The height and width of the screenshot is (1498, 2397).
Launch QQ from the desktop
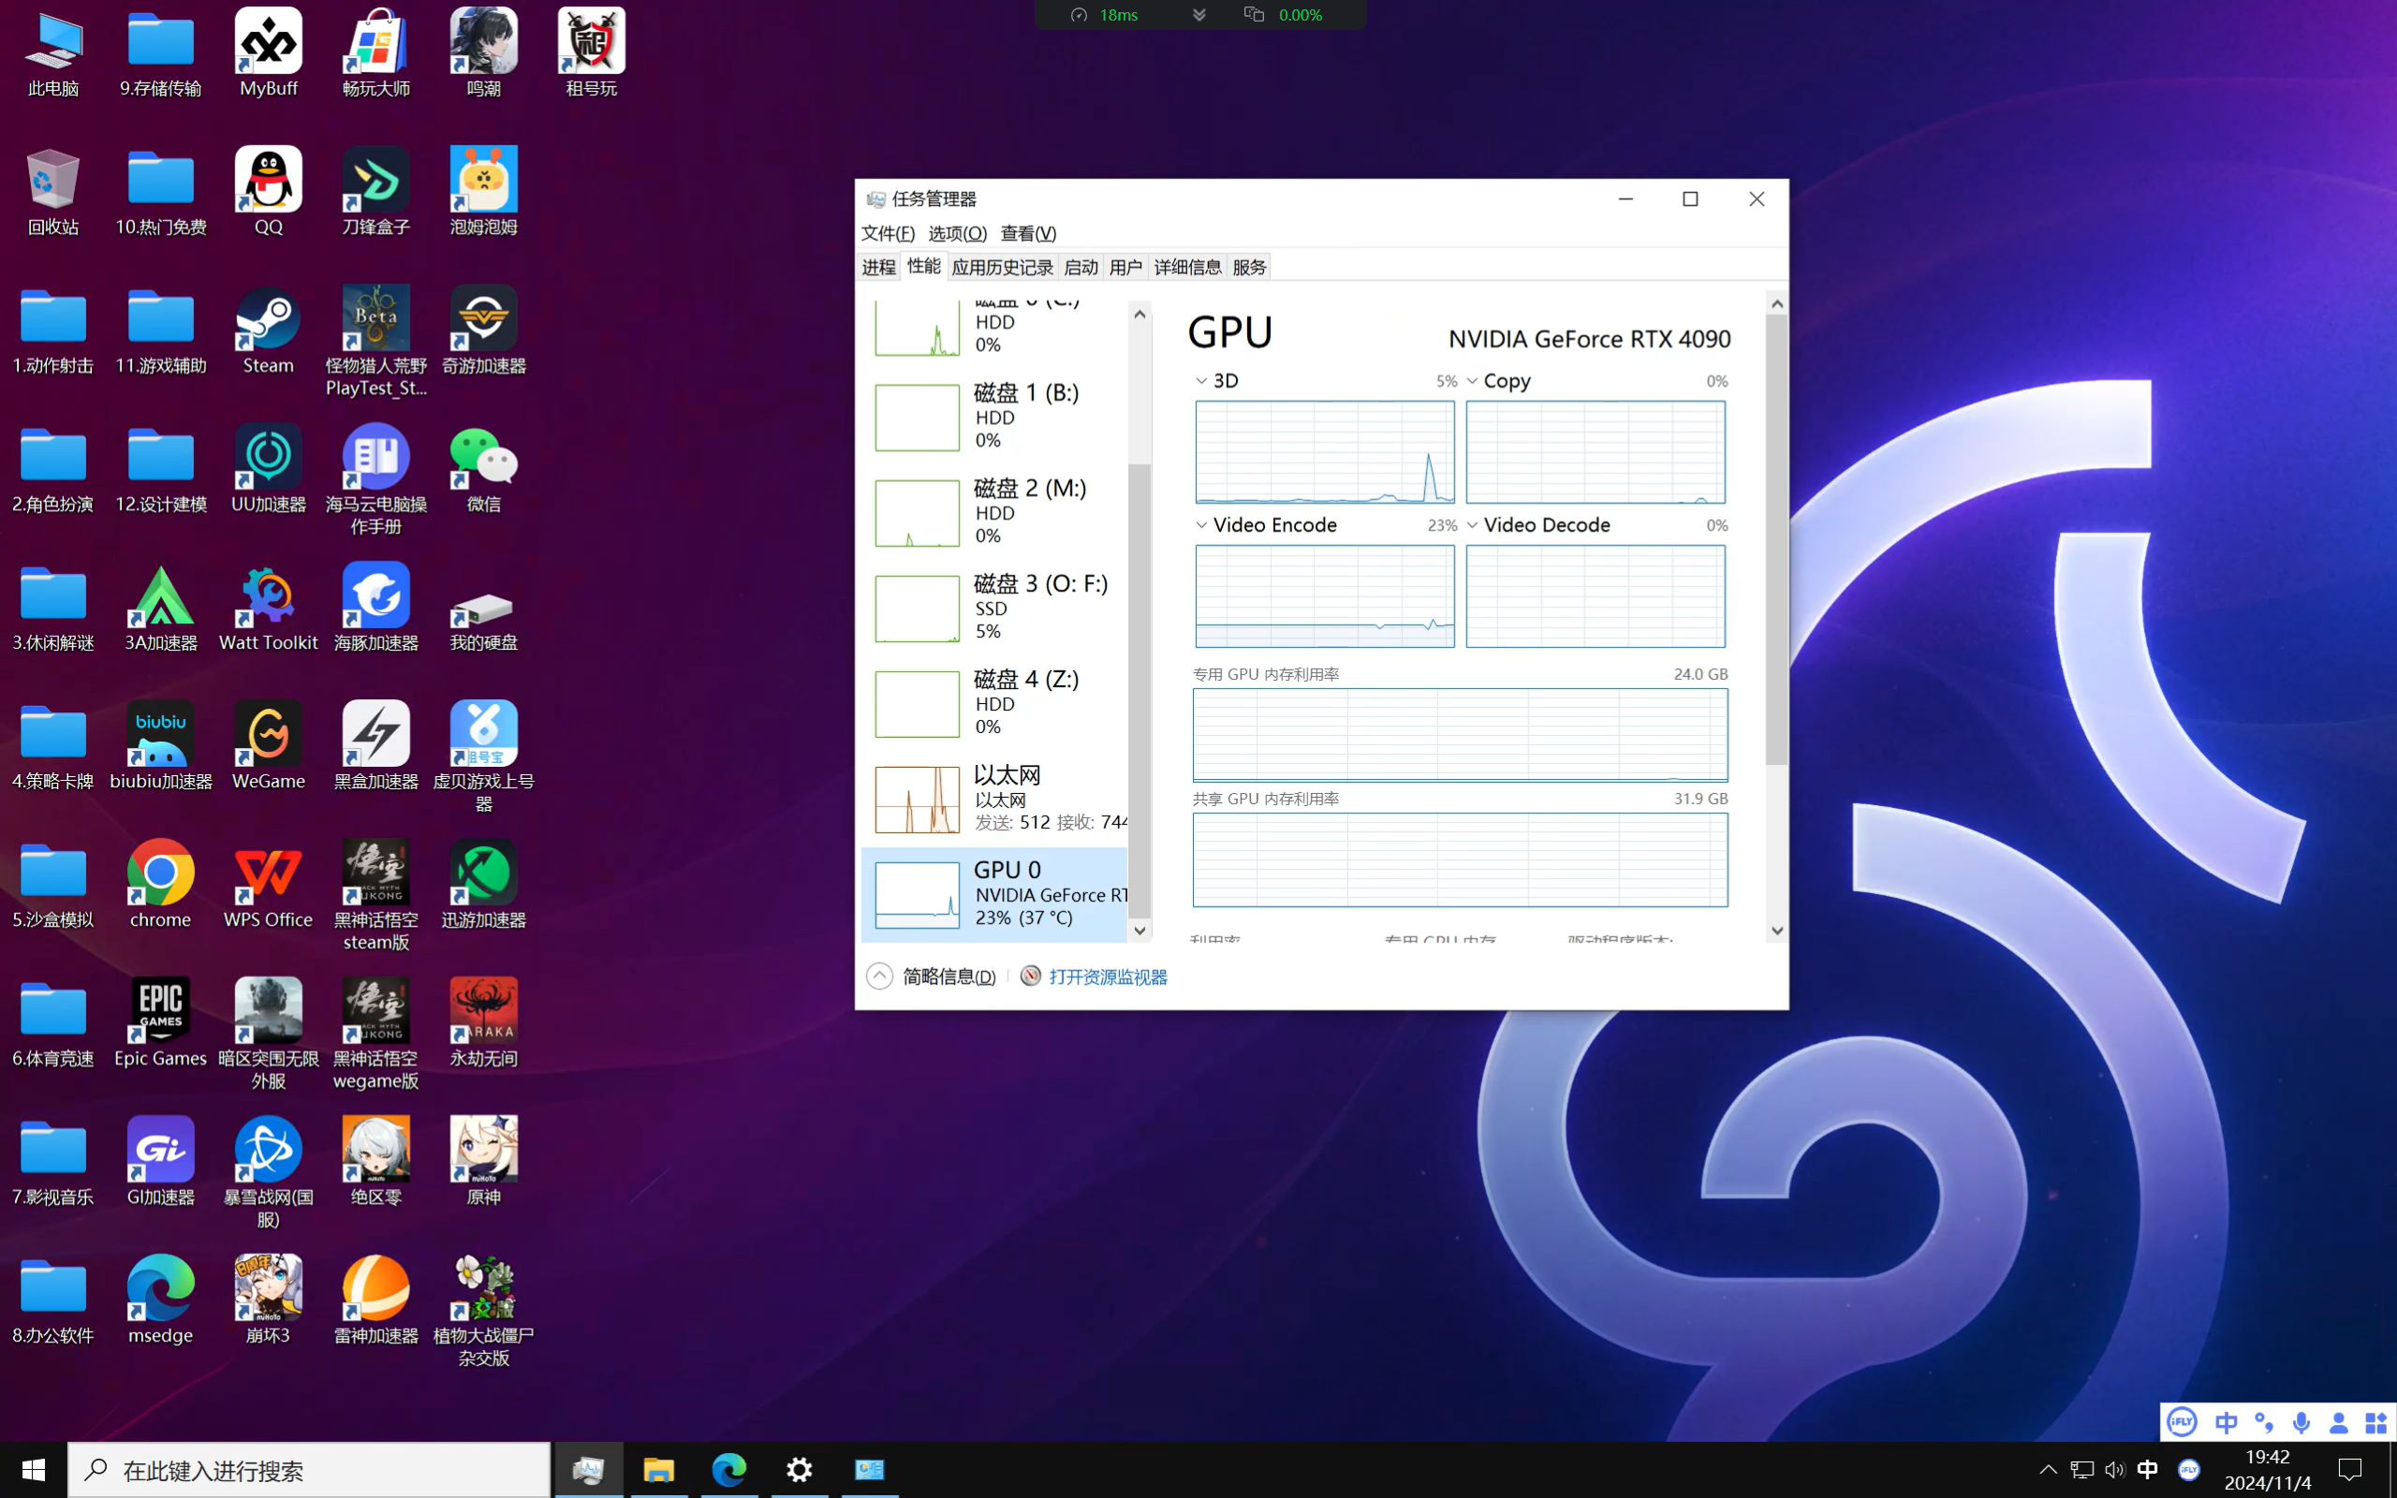(x=269, y=191)
